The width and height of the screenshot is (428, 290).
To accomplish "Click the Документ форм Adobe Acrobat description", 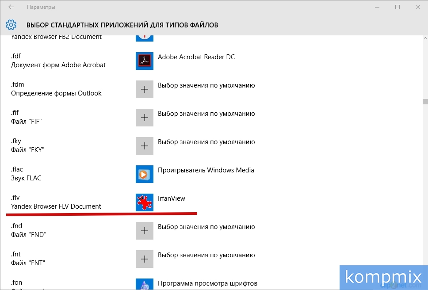I will click(x=58, y=65).
